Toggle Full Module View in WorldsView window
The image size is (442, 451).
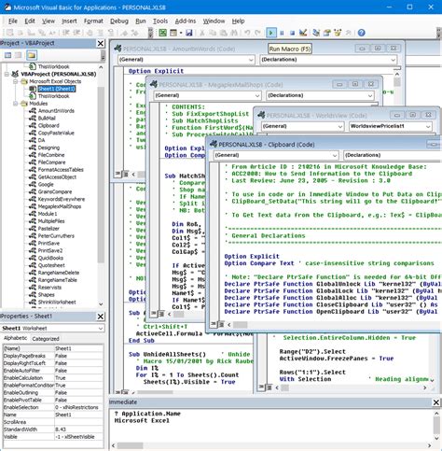tap(269, 388)
